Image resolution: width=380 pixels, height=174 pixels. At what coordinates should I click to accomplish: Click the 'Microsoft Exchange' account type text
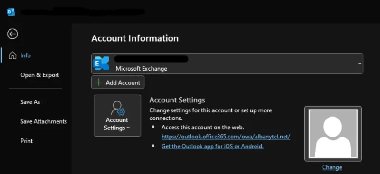coord(141,68)
